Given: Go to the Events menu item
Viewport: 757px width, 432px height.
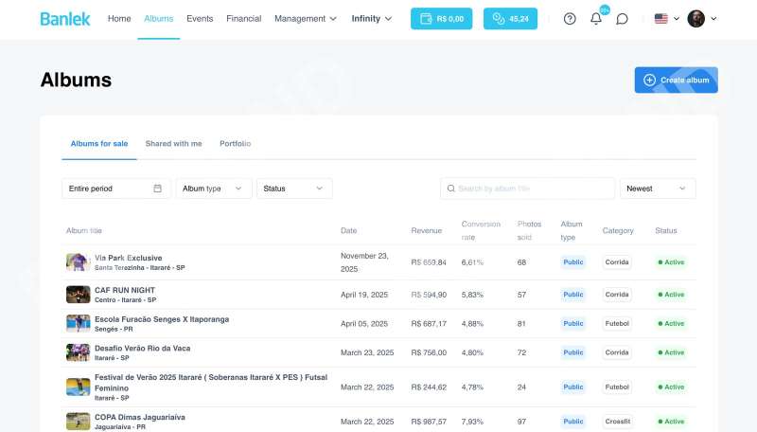Looking at the screenshot, I should 200,19.
